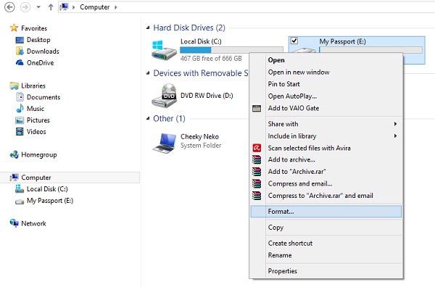This screenshot has width=435, height=287.
Task: Click the Pictures library icon
Action: click(x=20, y=120)
